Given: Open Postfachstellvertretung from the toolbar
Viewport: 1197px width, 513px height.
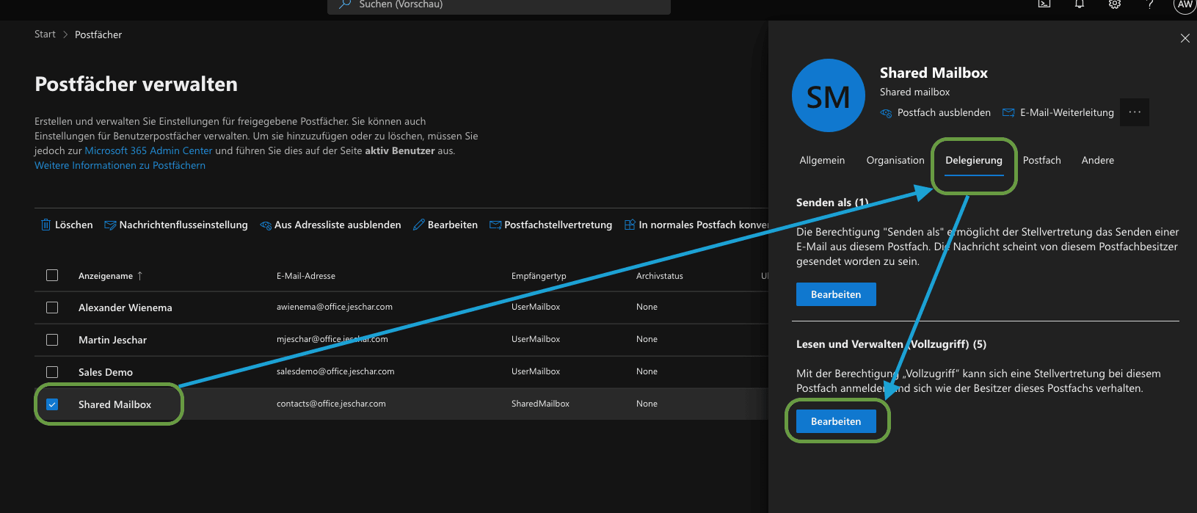Looking at the screenshot, I should (550, 225).
